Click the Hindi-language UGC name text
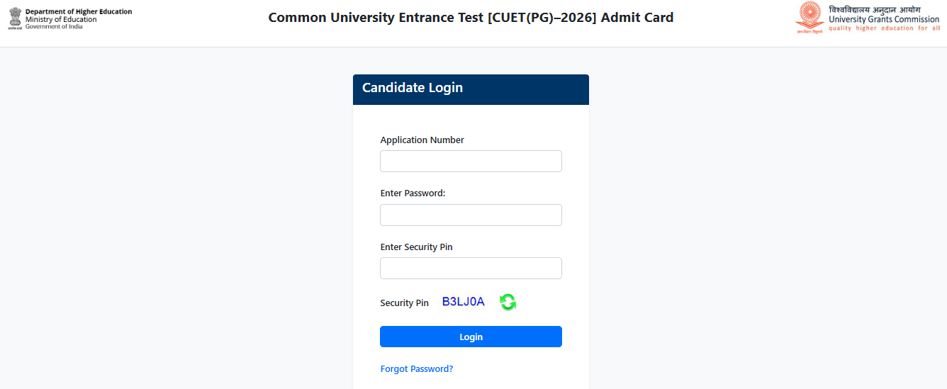Viewport: 947px width, 389px height. (874, 9)
